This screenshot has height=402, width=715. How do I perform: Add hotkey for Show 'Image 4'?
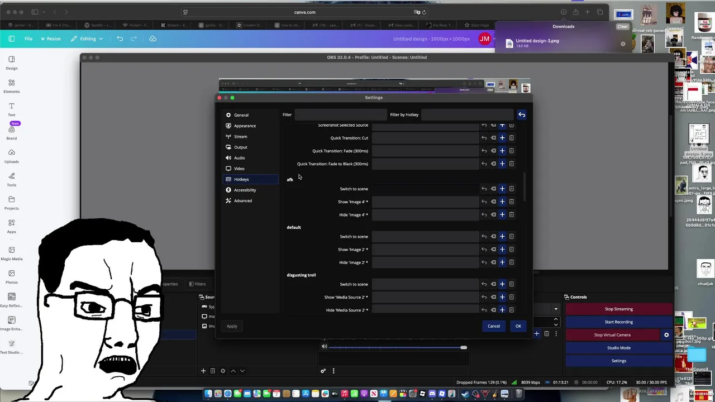502,202
